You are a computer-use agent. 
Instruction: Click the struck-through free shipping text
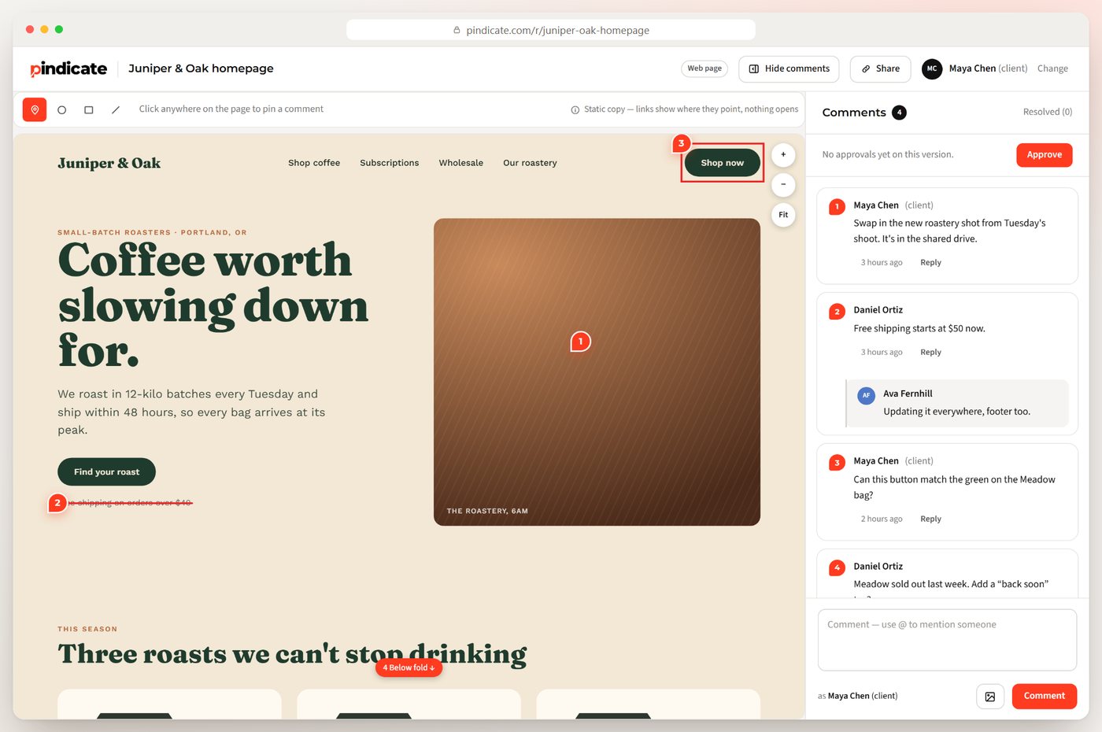tap(130, 503)
